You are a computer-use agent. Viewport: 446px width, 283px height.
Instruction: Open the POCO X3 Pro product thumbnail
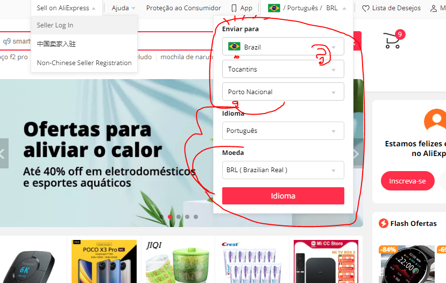coord(104,261)
